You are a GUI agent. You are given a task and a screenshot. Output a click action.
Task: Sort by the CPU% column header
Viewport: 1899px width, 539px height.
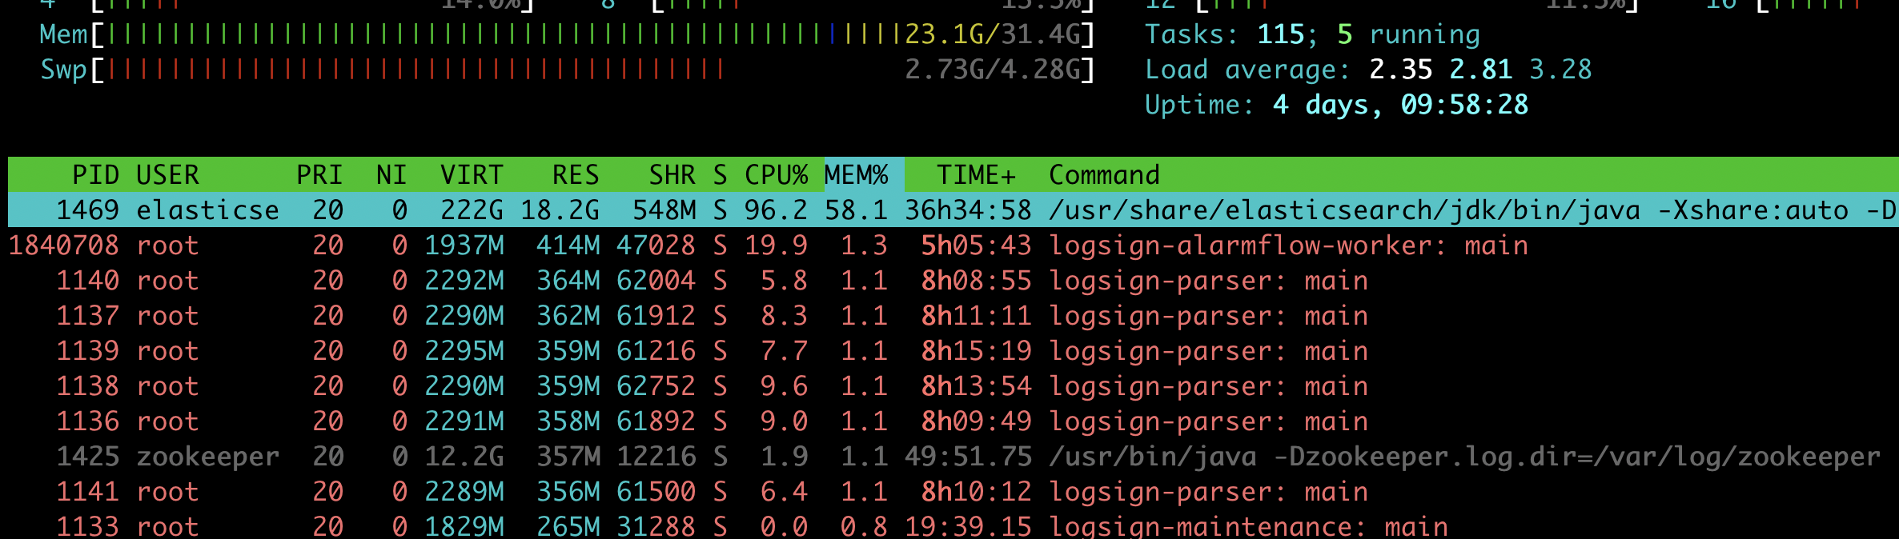coord(775,174)
